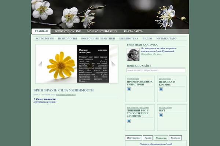Image resolution: width=220 pixels, height=146 pixels.
Task: Switch to the Подписка tab
Action: pyautogui.click(x=161, y=138)
